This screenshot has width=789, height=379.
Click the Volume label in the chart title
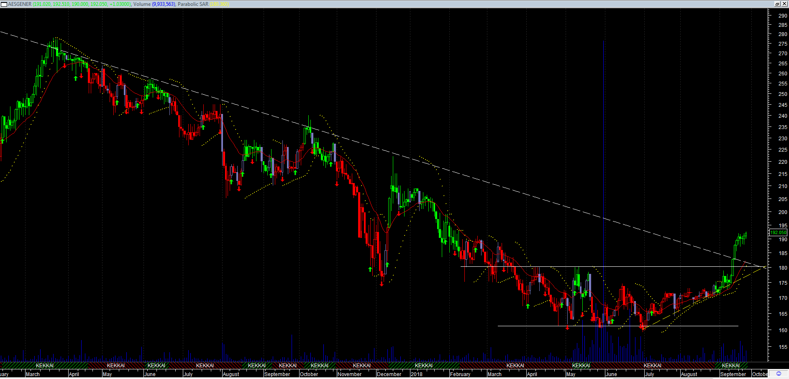142,4
